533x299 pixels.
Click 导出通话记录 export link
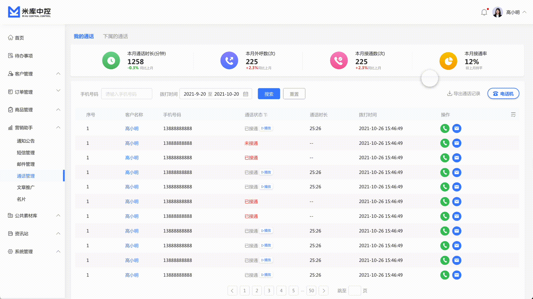464,94
